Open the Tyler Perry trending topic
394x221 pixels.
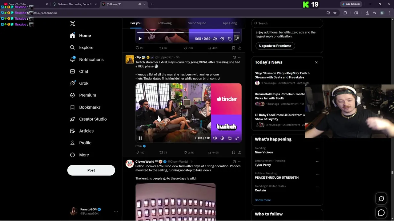pos(263,165)
